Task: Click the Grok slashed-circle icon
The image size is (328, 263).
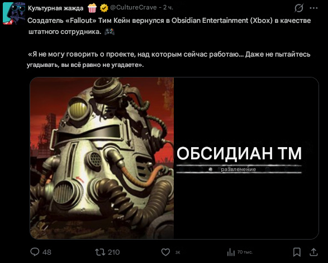Action: (299, 8)
